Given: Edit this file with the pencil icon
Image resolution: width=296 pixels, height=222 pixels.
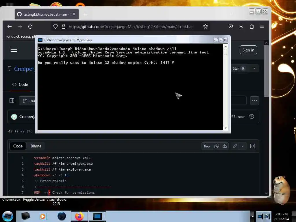Looking at the screenshot, I should 235,146.
